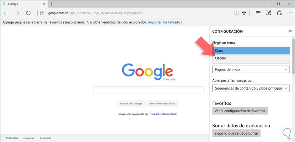Click the padlock site security icon
This screenshot has height=142, width=295.
click(42, 13)
